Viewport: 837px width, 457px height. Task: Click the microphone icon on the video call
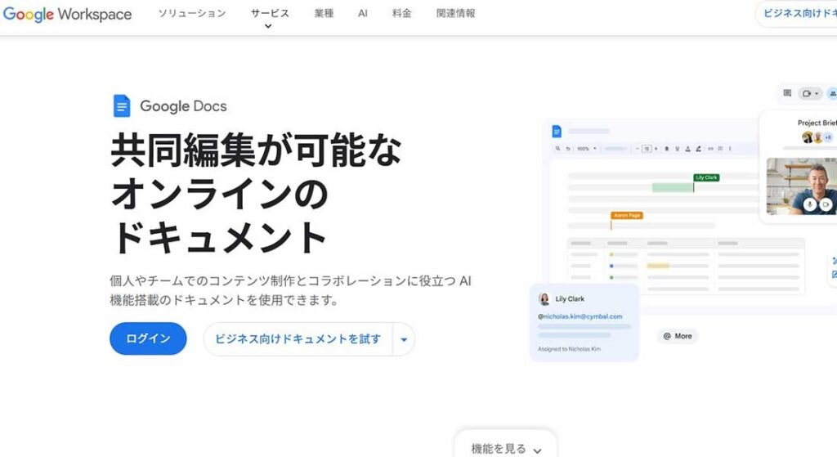click(809, 204)
